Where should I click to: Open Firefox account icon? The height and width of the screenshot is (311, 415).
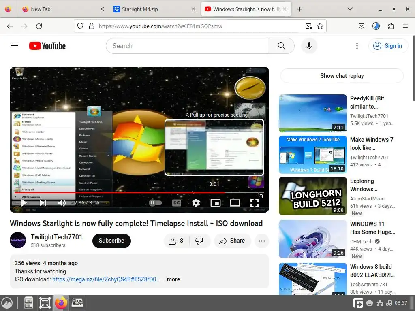tap(376, 26)
